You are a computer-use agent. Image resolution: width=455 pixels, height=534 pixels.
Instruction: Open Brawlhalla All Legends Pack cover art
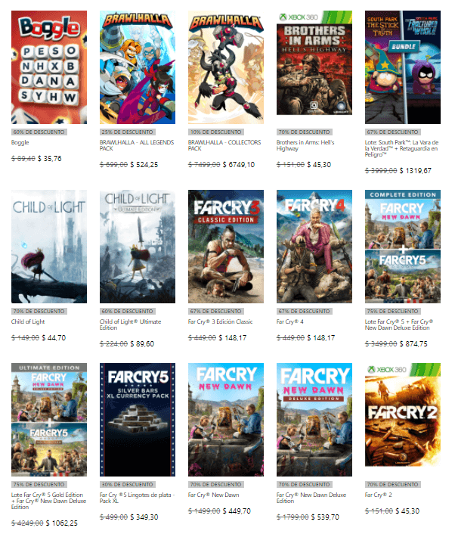[x=138, y=67]
